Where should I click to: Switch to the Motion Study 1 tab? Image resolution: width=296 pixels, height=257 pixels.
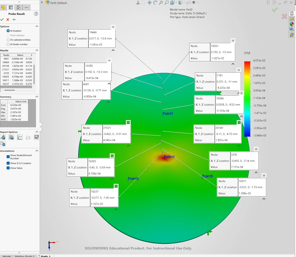(x=25, y=256)
